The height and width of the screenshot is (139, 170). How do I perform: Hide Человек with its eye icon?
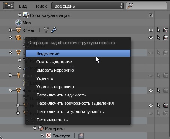(x=151, y=90)
